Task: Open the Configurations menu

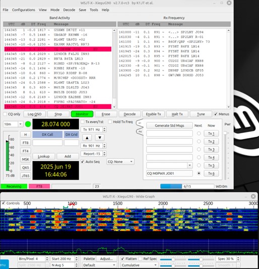Action: 24,10
